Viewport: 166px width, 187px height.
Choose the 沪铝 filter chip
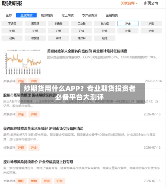[35, 31]
